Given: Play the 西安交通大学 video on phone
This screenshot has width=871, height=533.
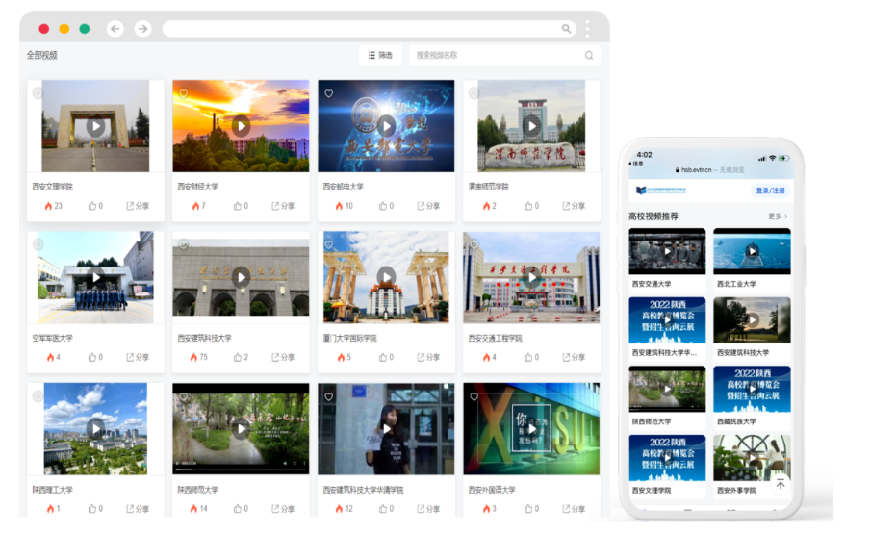Looking at the screenshot, I should pos(667,251).
